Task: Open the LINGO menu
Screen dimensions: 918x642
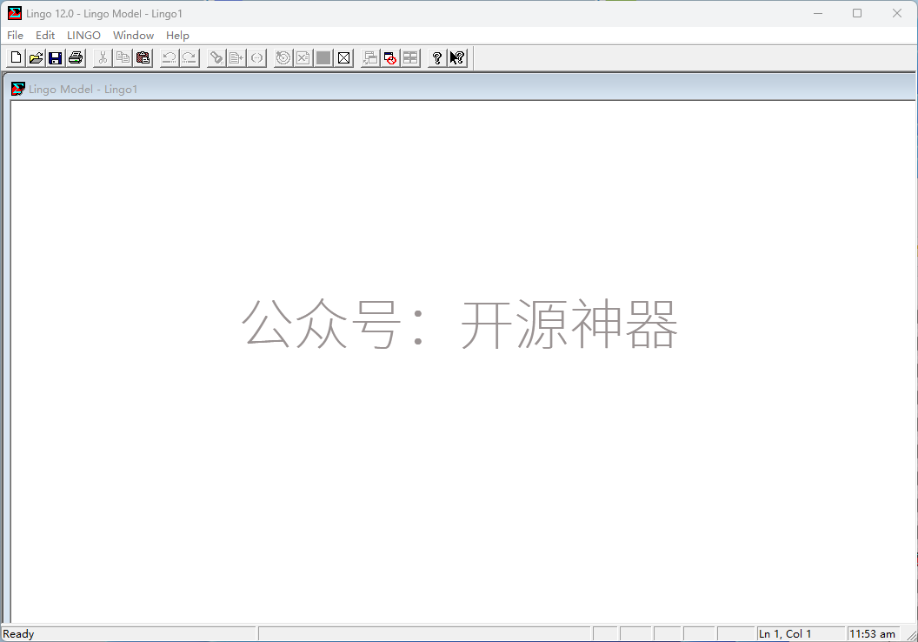Action: pyautogui.click(x=83, y=35)
